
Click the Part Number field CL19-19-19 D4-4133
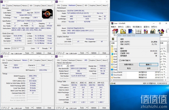pyautogui.click(x=78, y=76)
